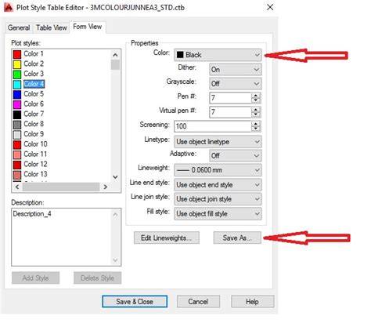Screen dimensions: 371x323
Task: Increase Virtual pen # with up arrow
Action: (256, 110)
